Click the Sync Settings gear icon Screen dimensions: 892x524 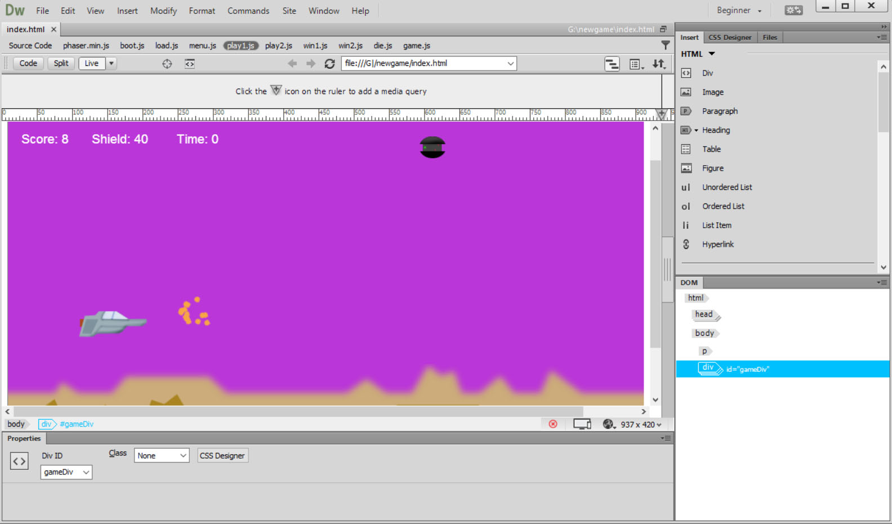[x=793, y=10]
